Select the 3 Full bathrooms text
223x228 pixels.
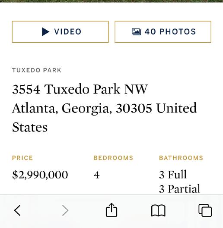pyautogui.click(x=173, y=175)
